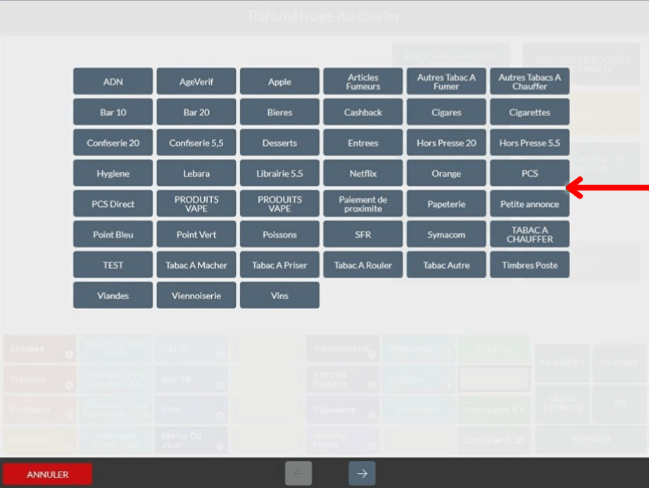The image size is (649, 490).
Task: Select TABAC A CHAUFFER button
Action: click(530, 234)
